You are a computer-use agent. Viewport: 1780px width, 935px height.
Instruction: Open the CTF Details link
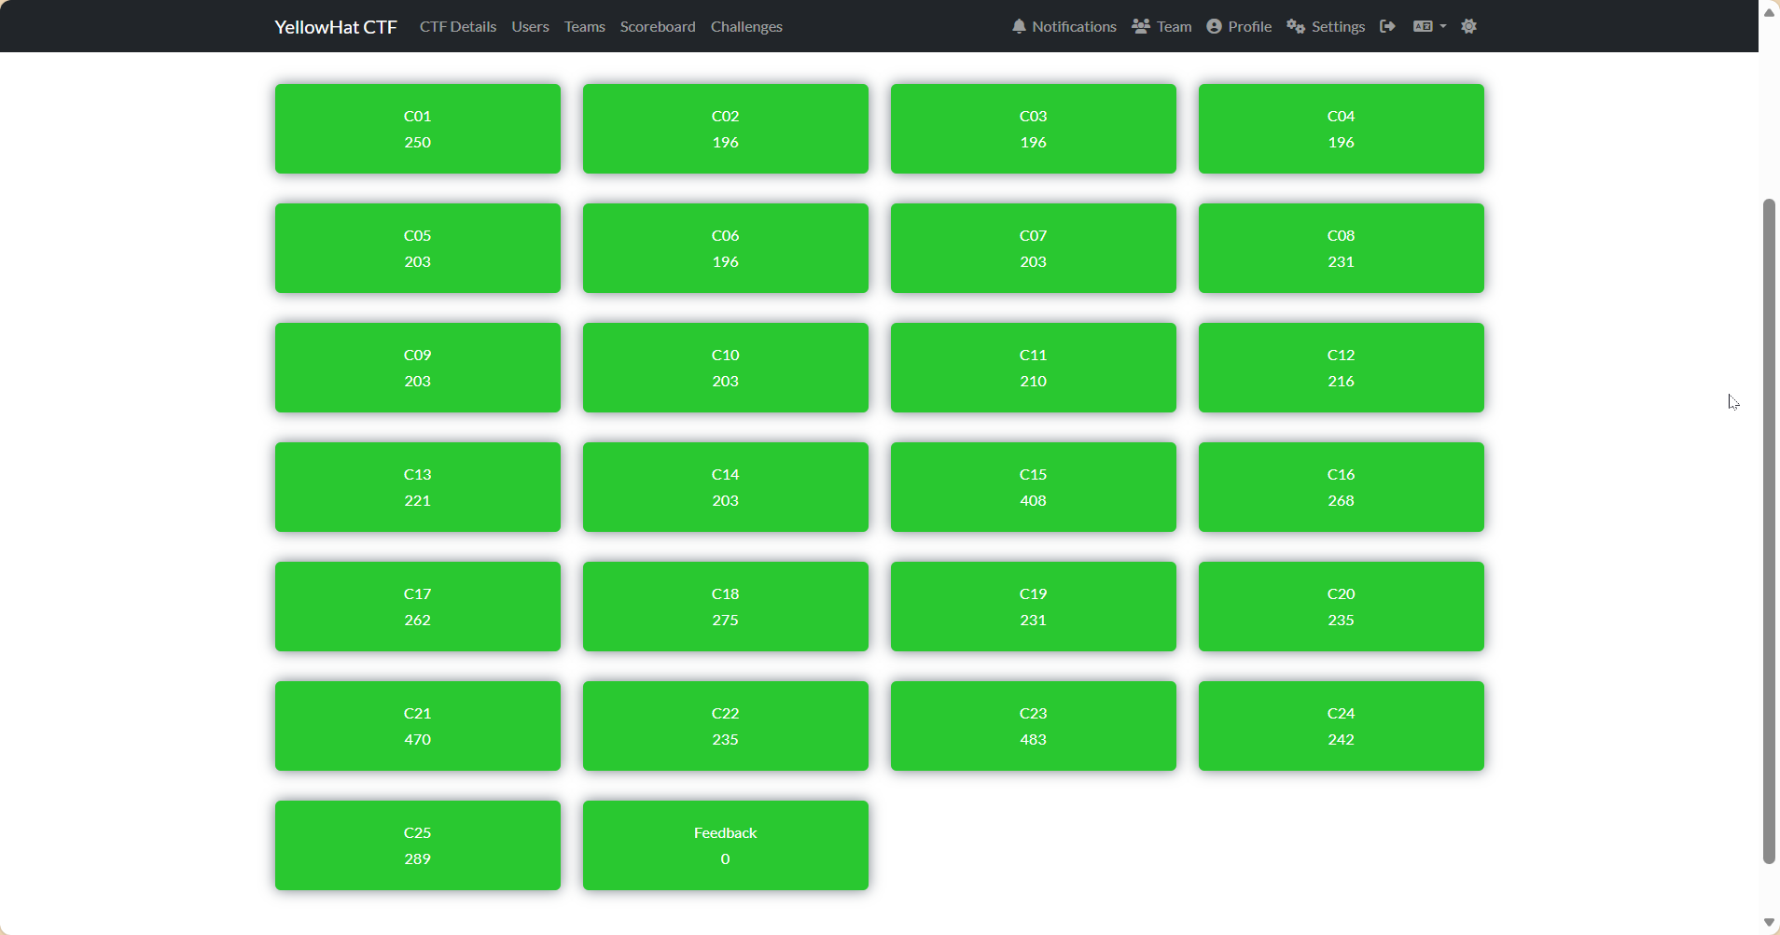[458, 26]
